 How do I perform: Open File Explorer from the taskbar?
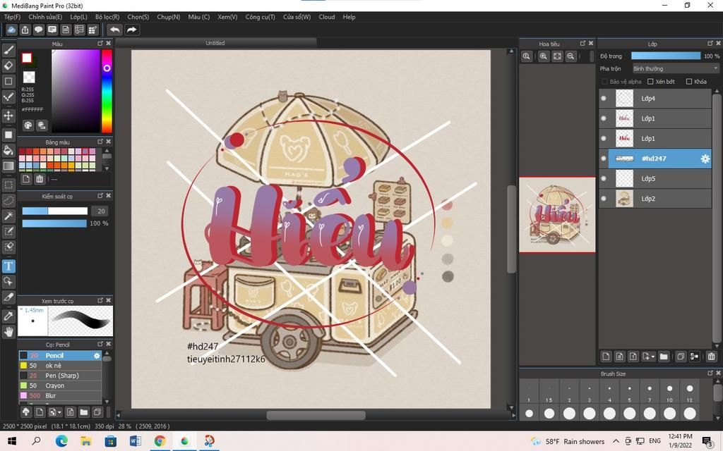[85, 441]
